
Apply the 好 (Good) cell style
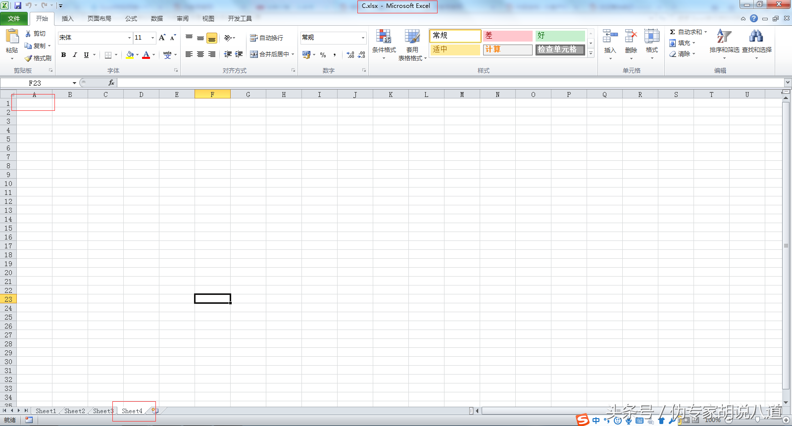(x=560, y=36)
